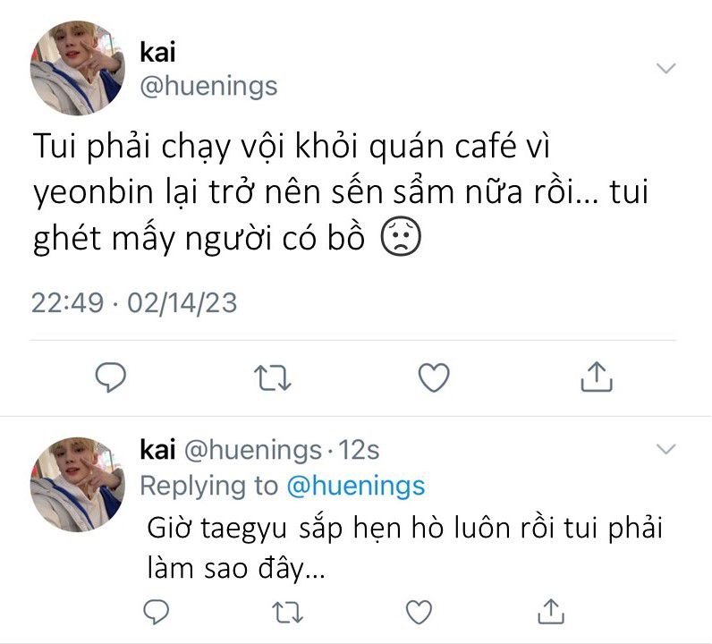Screen dimensions: 712x644
Task: Click reply icon on the taegyu tweet
Action: 156,611
